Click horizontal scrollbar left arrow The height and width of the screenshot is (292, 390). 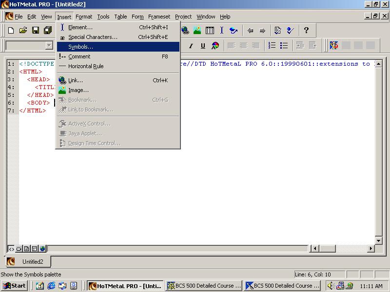tap(315, 248)
